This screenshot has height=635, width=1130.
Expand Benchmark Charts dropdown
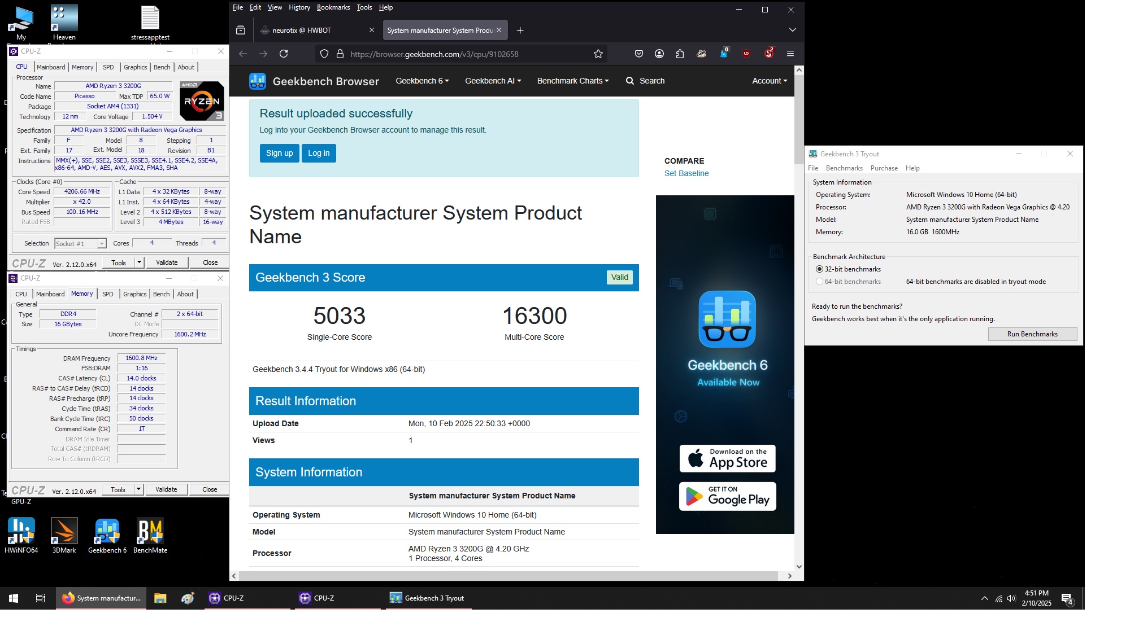(x=573, y=81)
